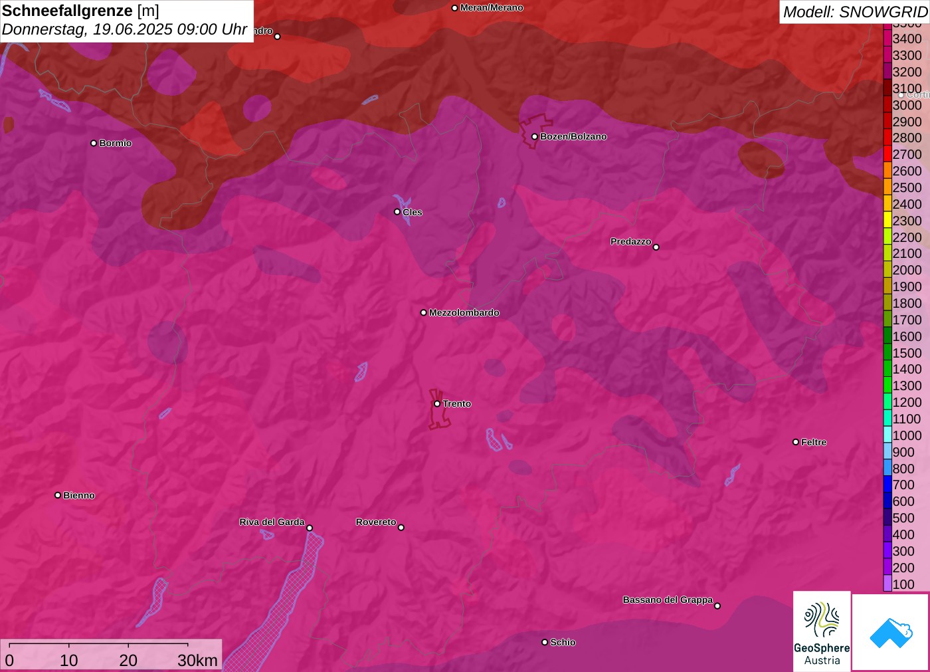Click the 3200 legend value label
The width and height of the screenshot is (930, 672).
click(x=907, y=72)
